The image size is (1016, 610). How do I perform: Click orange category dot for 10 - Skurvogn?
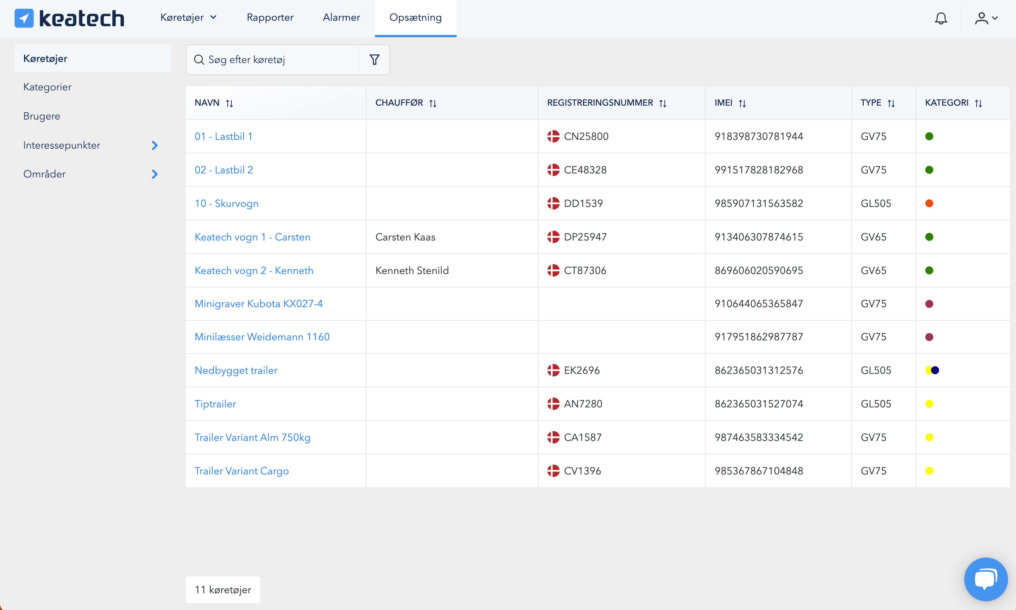point(929,203)
